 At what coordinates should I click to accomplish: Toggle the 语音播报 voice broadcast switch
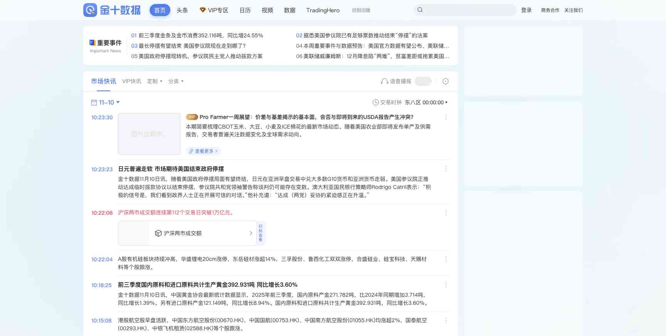(423, 81)
